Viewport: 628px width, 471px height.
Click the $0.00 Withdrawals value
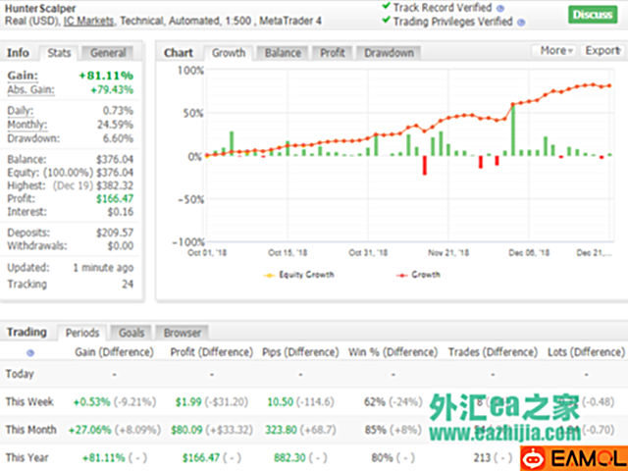pos(120,246)
